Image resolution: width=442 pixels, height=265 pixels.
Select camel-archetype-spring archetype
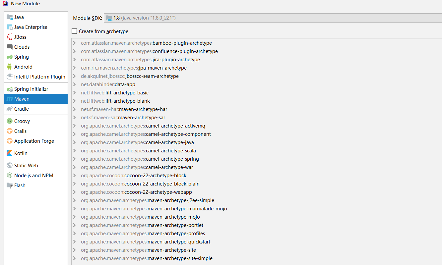click(140, 159)
